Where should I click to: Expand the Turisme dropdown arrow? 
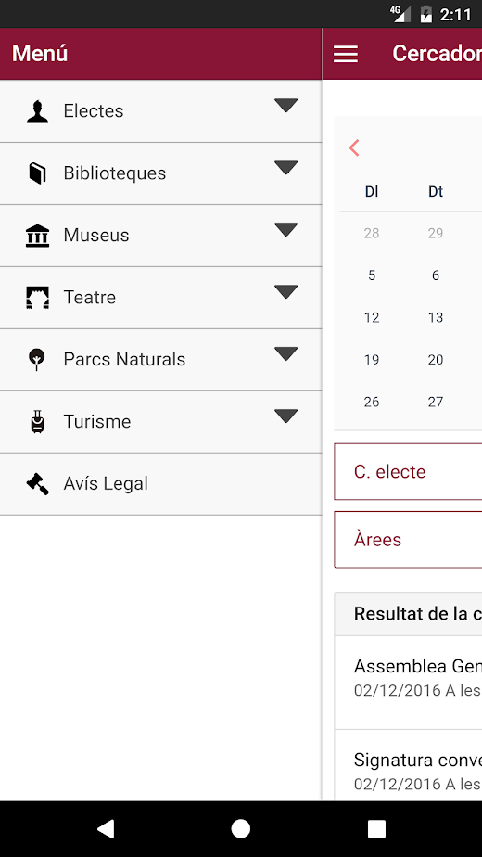tap(285, 416)
